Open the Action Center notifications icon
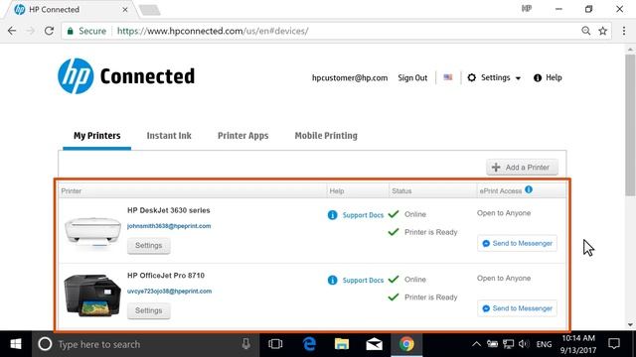Viewport: 636px width, 357px height. pyautogui.click(x=614, y=344)
